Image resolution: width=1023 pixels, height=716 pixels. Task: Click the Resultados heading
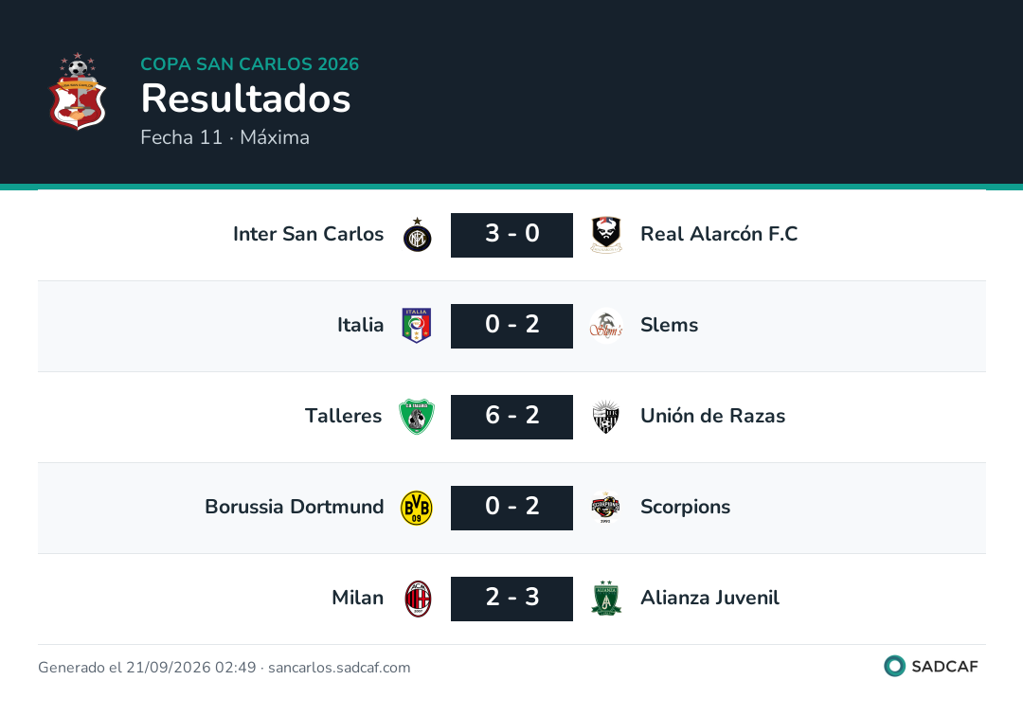246,98
